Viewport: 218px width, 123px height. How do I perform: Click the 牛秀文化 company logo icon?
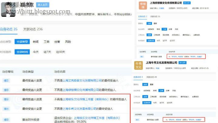coord(138,65)
